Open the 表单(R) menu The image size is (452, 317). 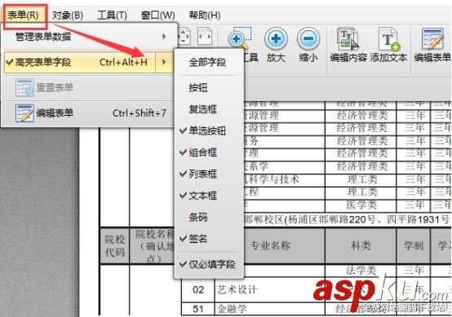click(23, 15)
